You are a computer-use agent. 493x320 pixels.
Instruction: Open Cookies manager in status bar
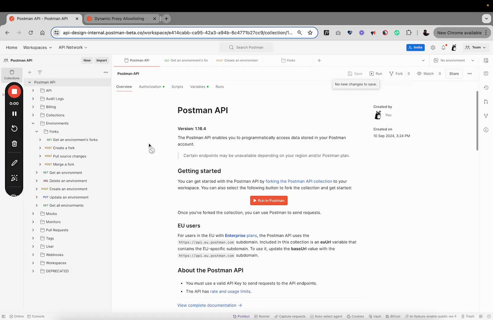coord(355,316)
